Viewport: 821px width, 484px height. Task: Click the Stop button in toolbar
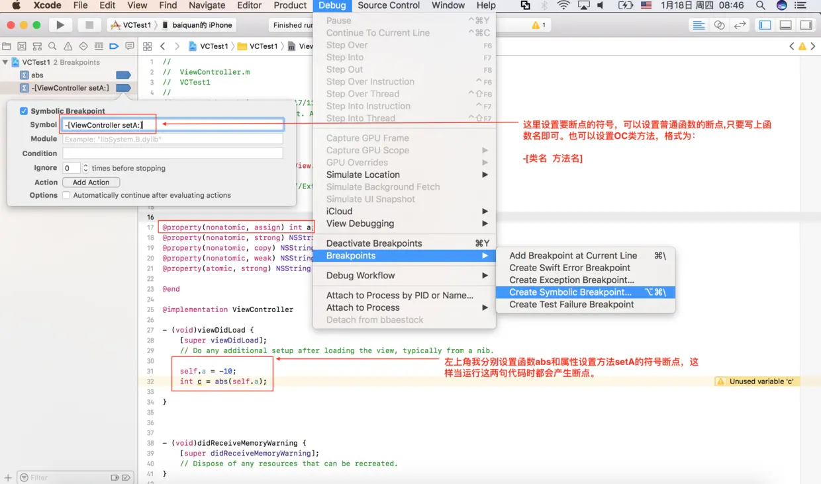[x=89, y=25]
